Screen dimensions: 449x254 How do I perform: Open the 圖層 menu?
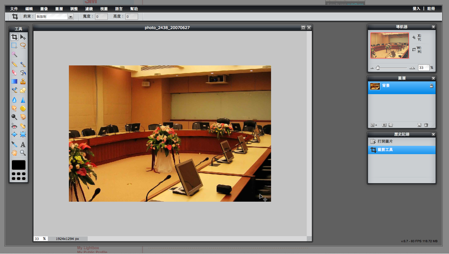59,9
